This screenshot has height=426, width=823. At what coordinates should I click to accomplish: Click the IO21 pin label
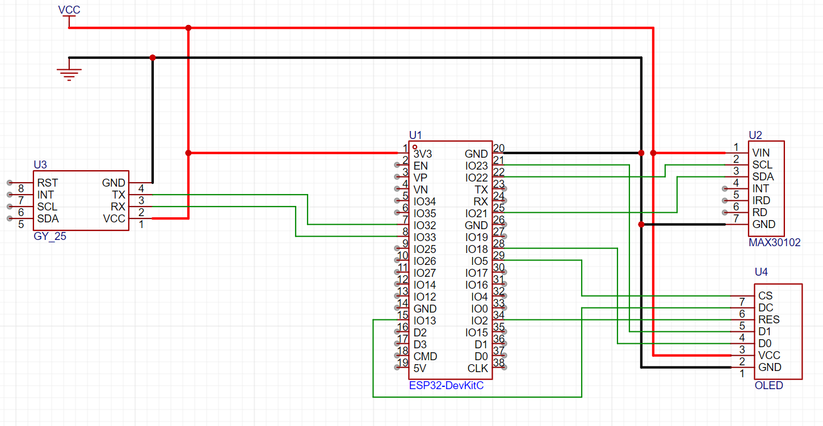pyautogui.click(x=477, y=213)
